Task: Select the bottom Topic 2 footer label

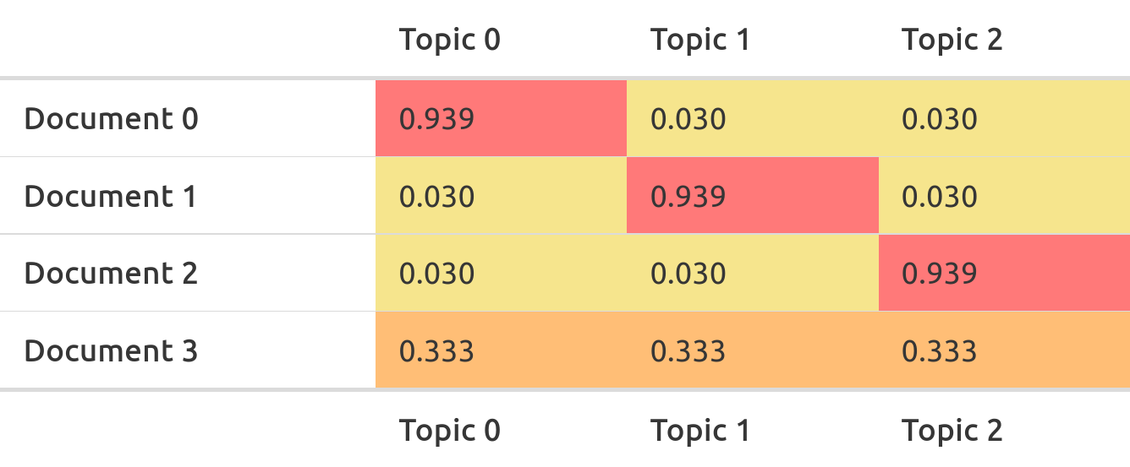Action: tap(952, 431)
